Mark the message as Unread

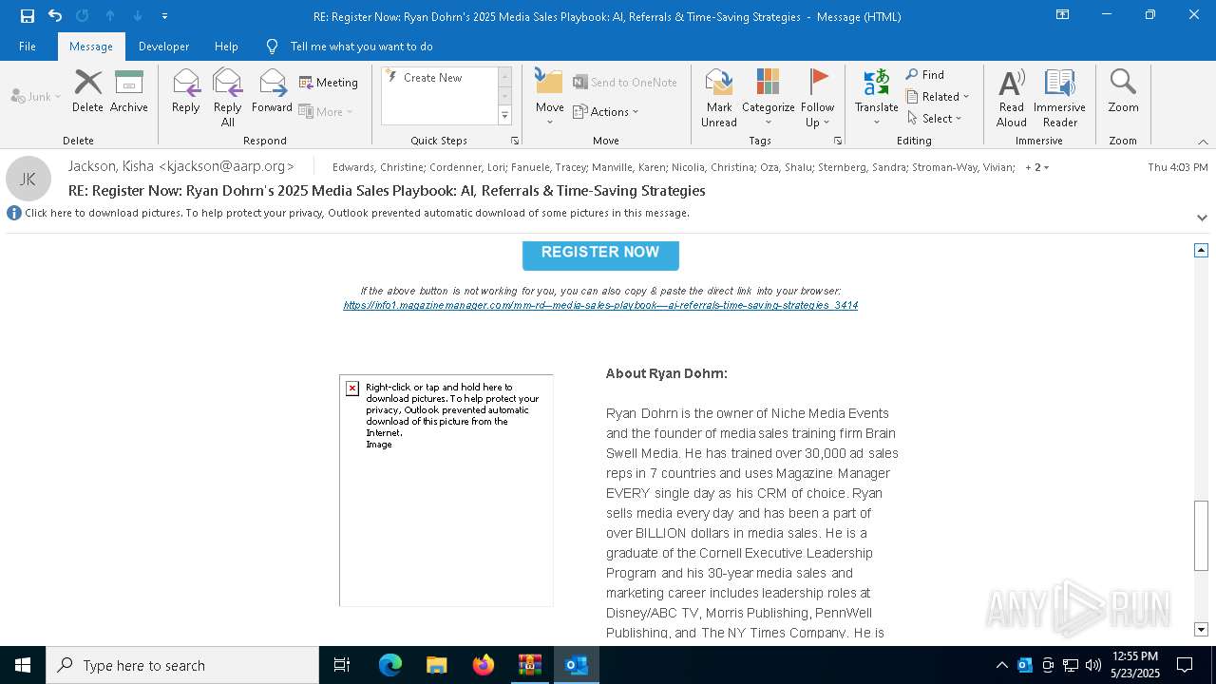[x=719, y=97]
